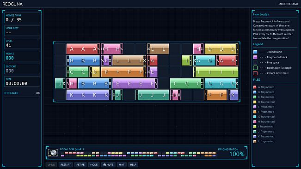The image size is (301, 169).
Task: Click the TIME 00:00:00 display
Action: [22, 81]
